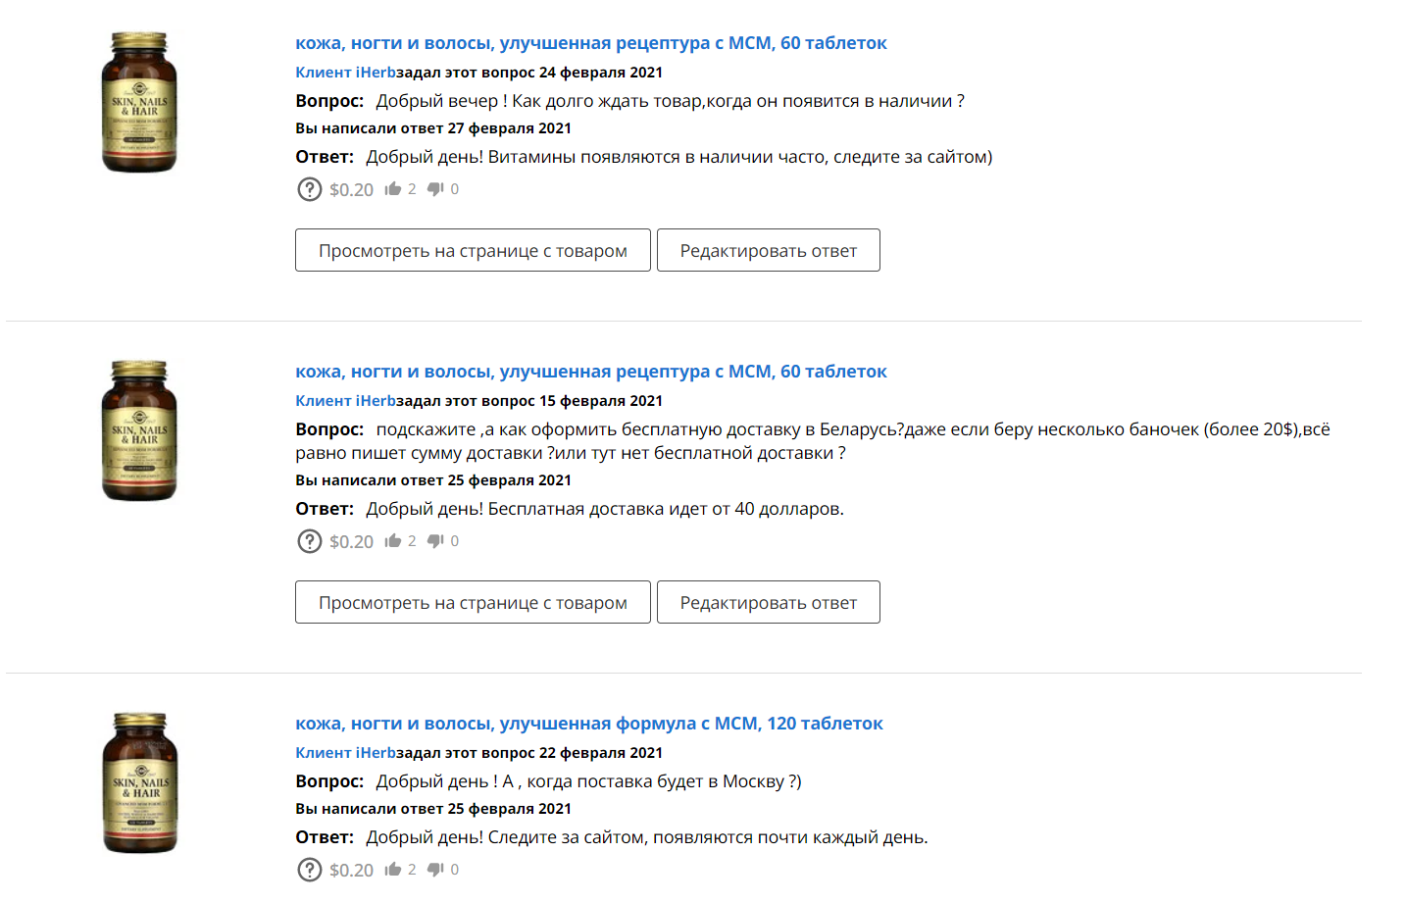Thumbs-up the free delivery from 40 dollars answer
Screen dimensions: 1406x903
pos(393,540)
